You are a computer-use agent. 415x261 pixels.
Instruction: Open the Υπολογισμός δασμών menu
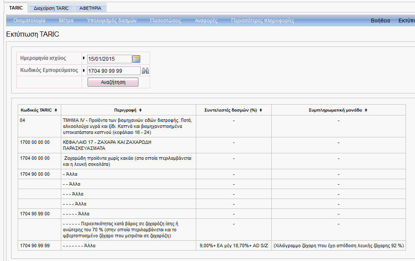tap(111, 21)
